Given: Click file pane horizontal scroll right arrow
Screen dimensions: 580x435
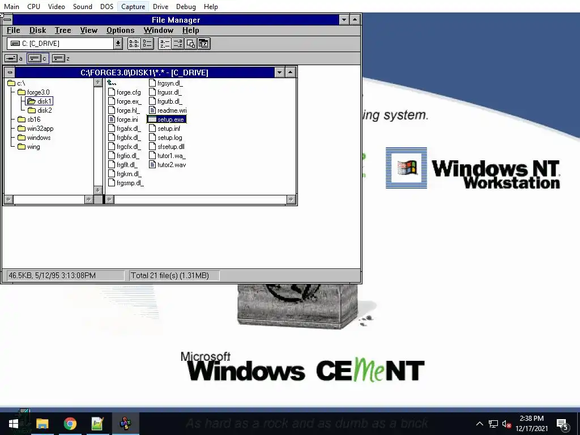Looking at the screenshot, I should (291, 200).
